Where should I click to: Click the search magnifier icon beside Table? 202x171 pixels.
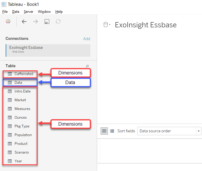click(87, 66)
